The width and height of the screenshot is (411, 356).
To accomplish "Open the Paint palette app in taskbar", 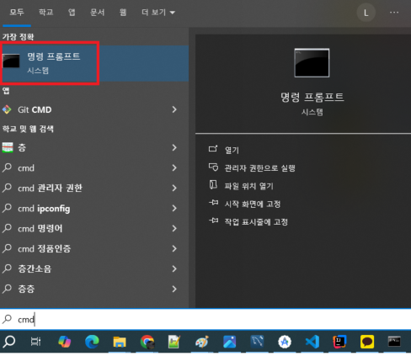I will [x=202, y=342].
